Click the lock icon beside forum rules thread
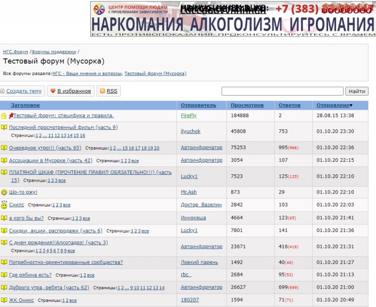 (x=4, y=116)
